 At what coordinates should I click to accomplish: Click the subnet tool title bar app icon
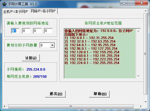pyautogui.click(x=4, y=4)
